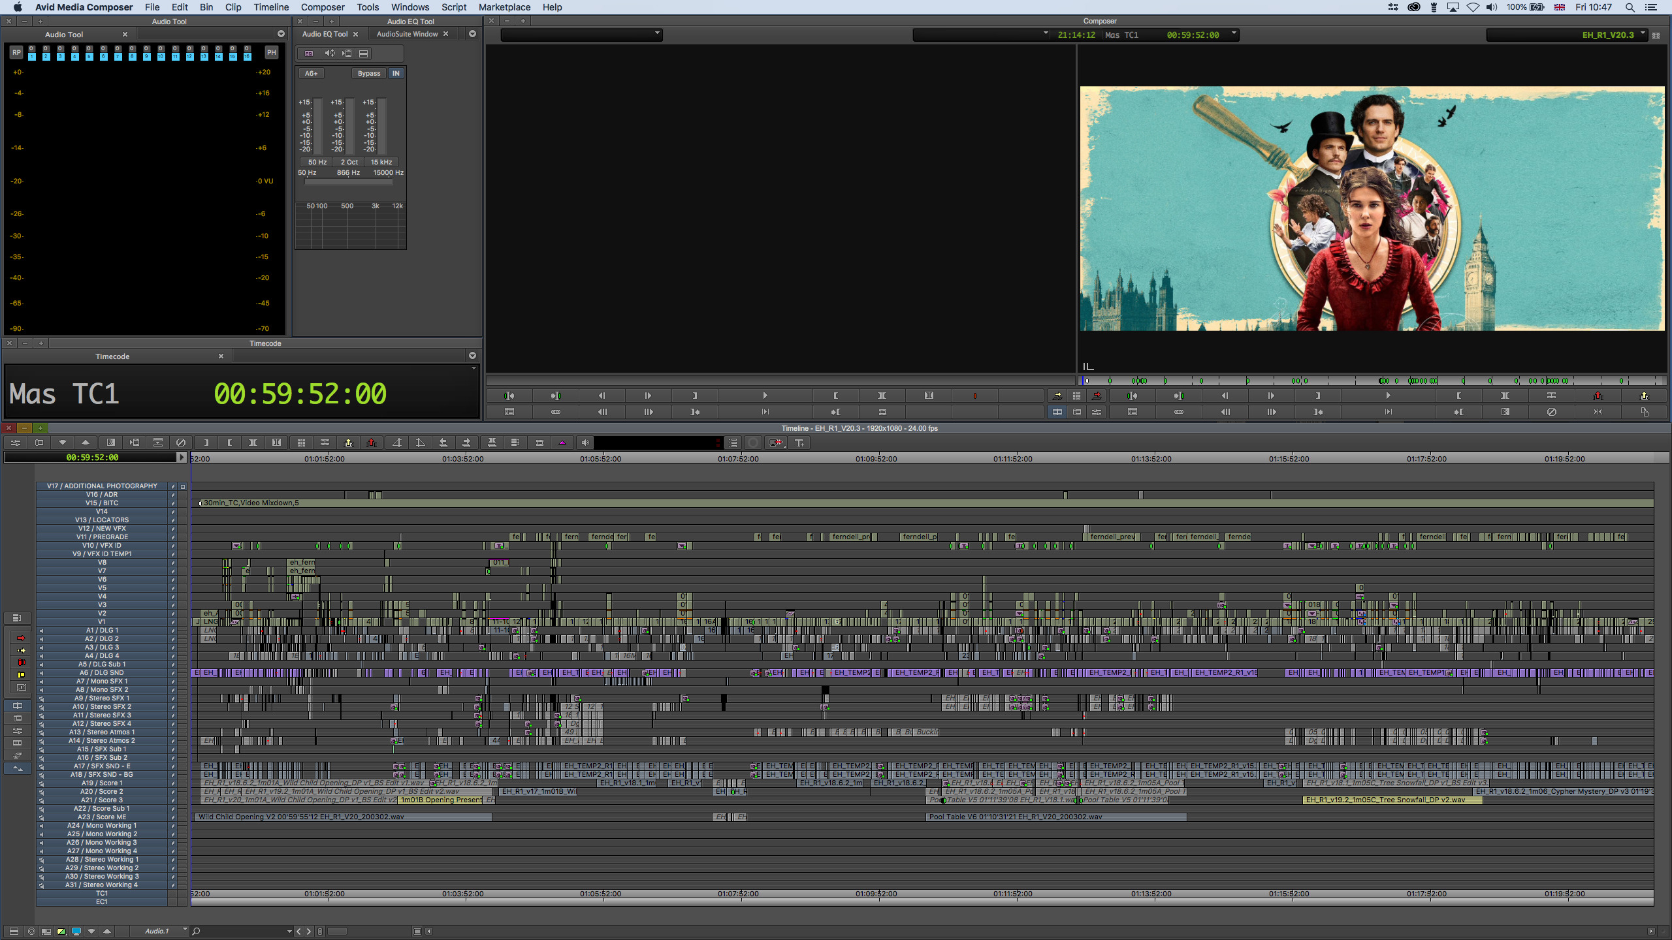Play the sequence in the record monitor
The height and width of the screenshot is (940, 1672).
[x=1388, y=396]
